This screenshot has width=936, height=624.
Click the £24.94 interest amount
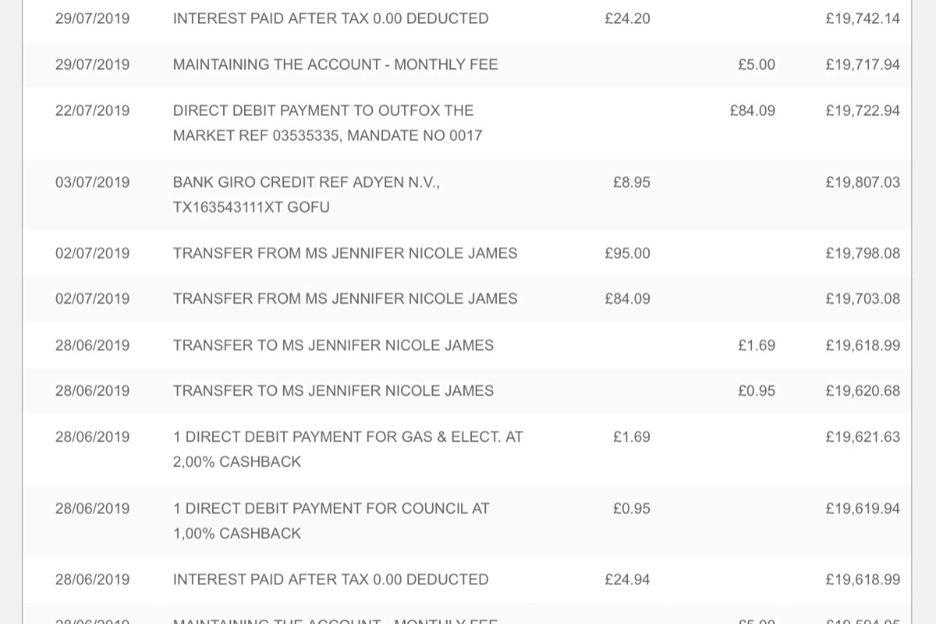[627, 580]
